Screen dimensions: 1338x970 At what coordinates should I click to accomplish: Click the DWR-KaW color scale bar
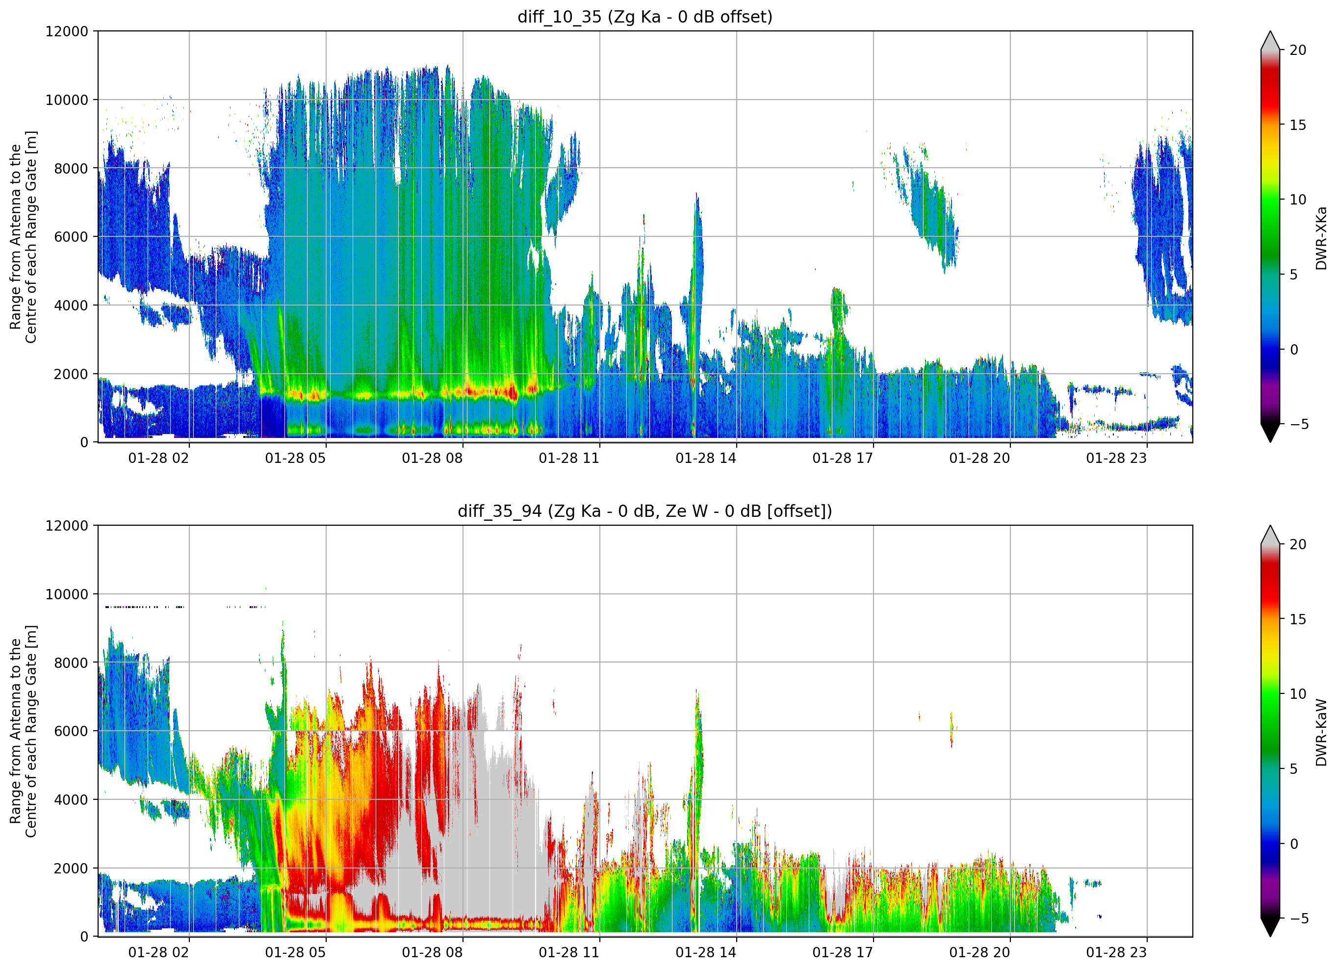click(x=1270, y=731)
